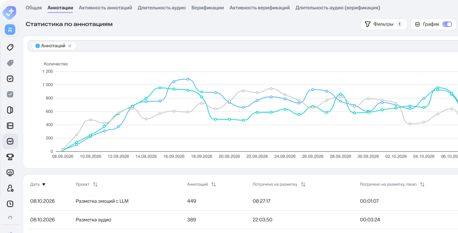Open the database storage icon in sidebar

[x=10, y=126]
